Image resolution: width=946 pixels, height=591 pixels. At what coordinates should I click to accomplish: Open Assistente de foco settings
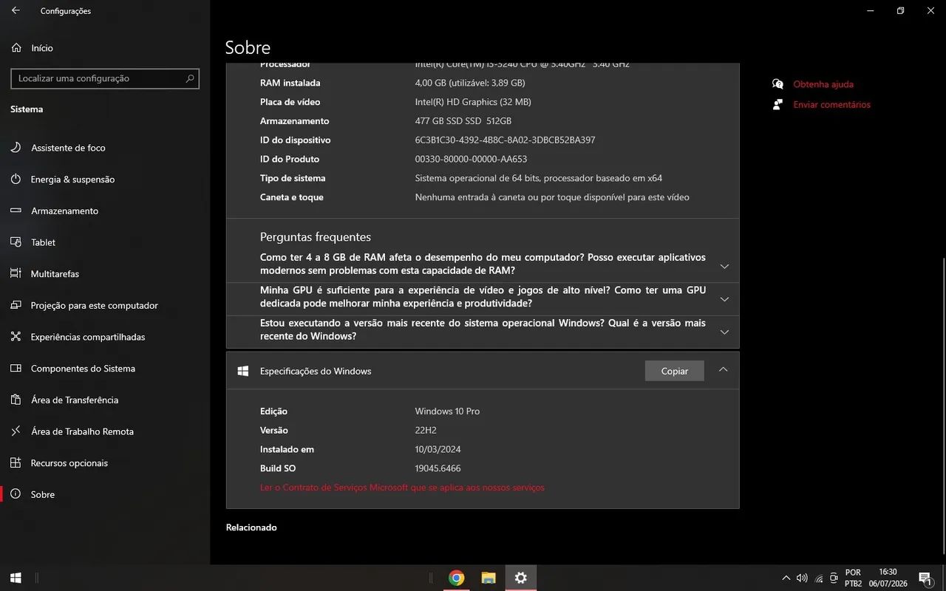click(x=68, y=148)
